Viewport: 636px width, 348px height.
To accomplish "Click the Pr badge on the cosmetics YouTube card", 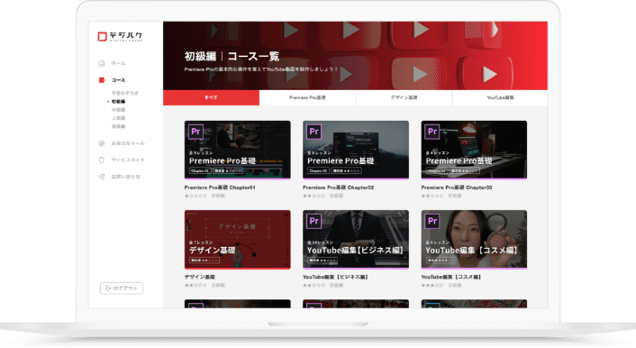I will tap(432, 221).
